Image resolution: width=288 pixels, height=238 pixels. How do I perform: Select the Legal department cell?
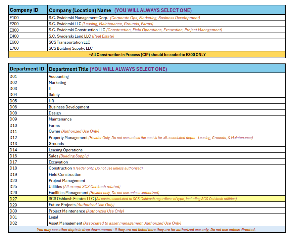coord(166,217)
